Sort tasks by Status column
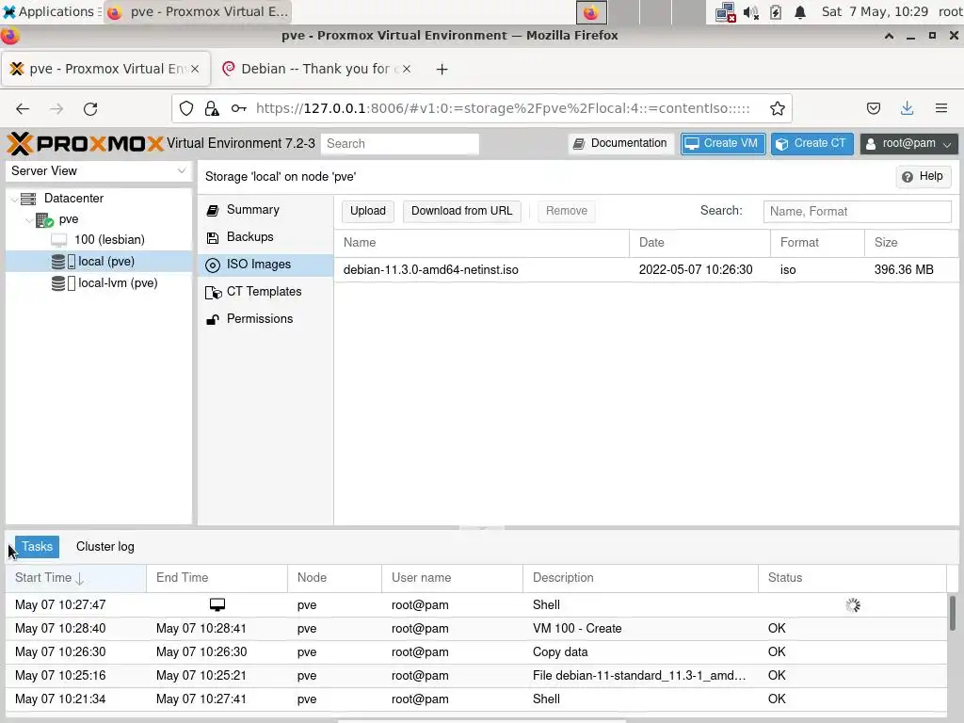Image resolution: width=964 pixels, height=723 pixels. coord(852,578)
